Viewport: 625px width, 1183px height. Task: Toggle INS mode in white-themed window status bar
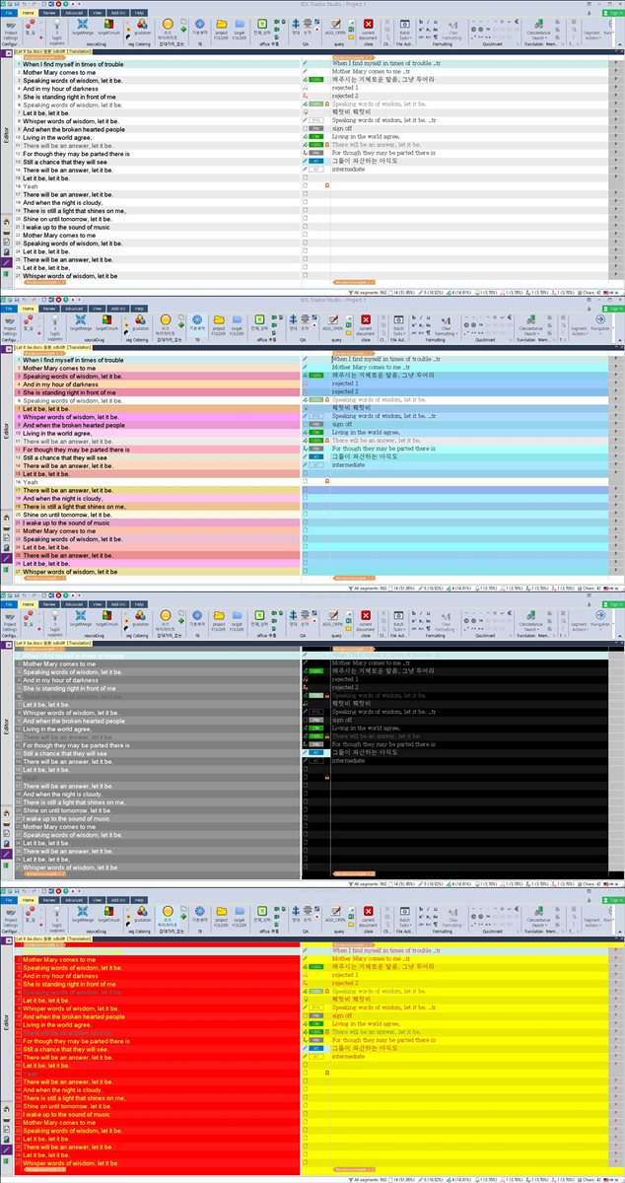(x=383, y=292)
